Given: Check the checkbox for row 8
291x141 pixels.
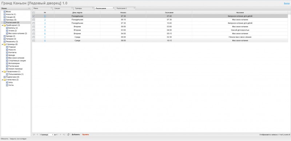Looking at the screenshot, I should [x=33, y=41].
